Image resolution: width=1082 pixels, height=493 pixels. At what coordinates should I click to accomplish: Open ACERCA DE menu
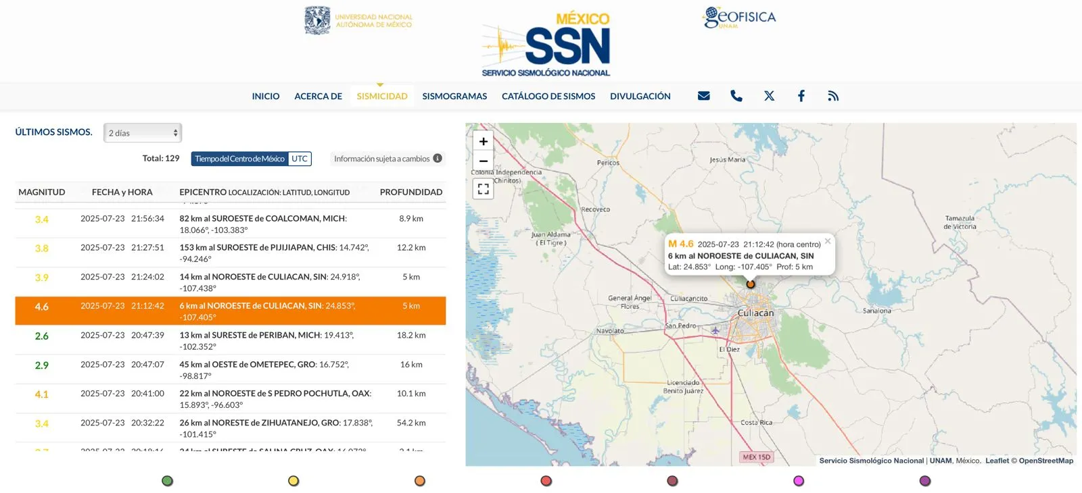pyautogui.click(x=318, y=96)
